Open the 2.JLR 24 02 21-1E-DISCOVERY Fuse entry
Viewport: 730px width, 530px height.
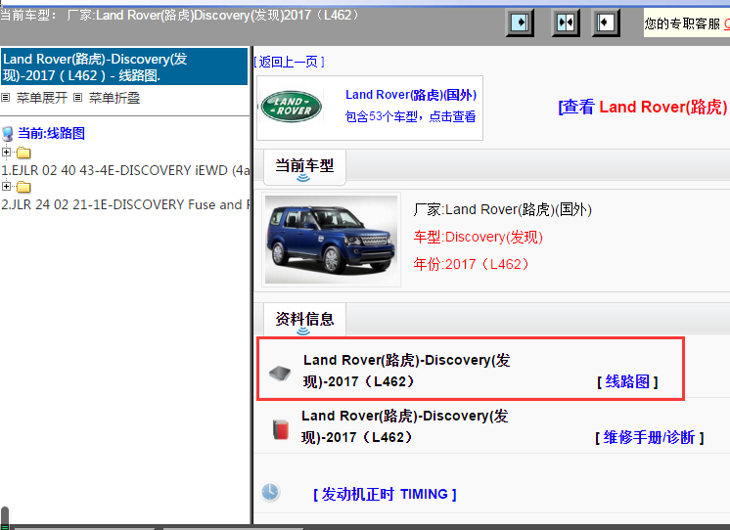pos(125,204)
